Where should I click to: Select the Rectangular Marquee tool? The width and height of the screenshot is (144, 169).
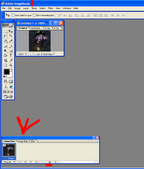(x=5, y=31)
